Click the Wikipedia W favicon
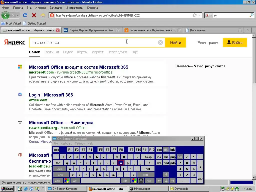The image size is (256, 192). pos(20,122)
